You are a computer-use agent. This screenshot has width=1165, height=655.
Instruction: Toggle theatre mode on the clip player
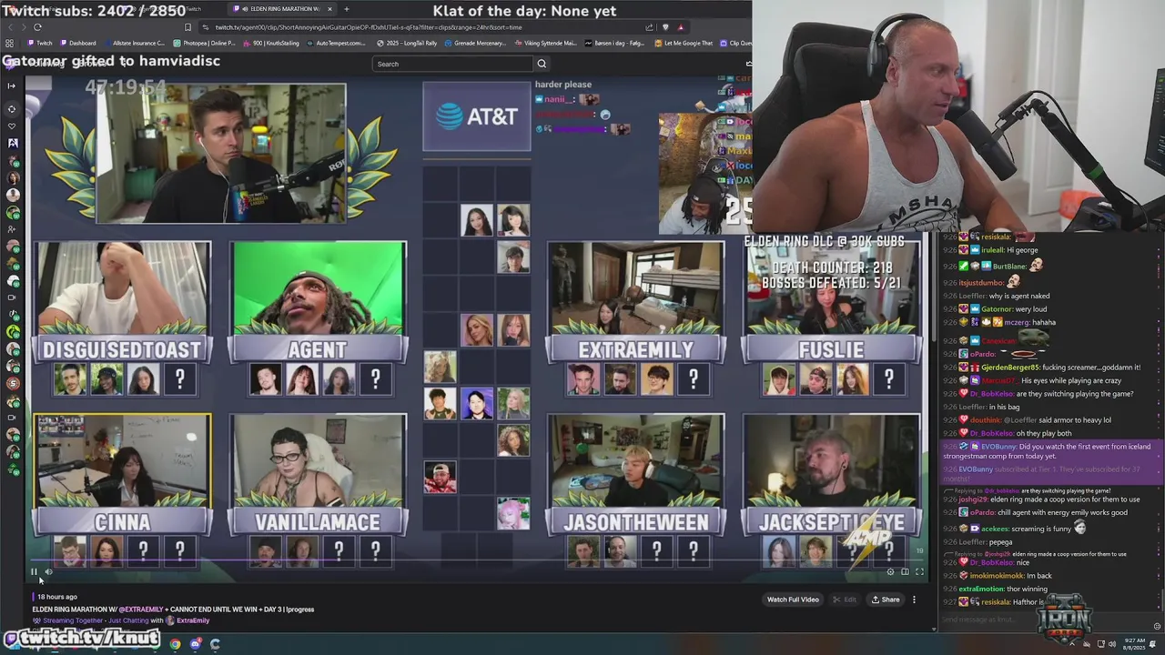click(905, 572)
